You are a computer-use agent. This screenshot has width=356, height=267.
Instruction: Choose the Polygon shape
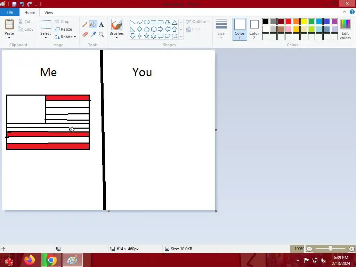[168, 22]
